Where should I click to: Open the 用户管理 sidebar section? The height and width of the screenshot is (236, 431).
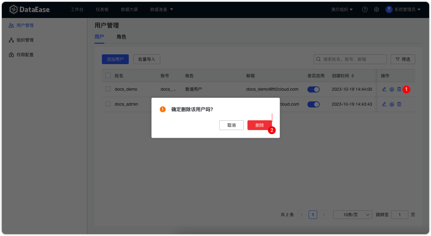(x=24, y=25)
